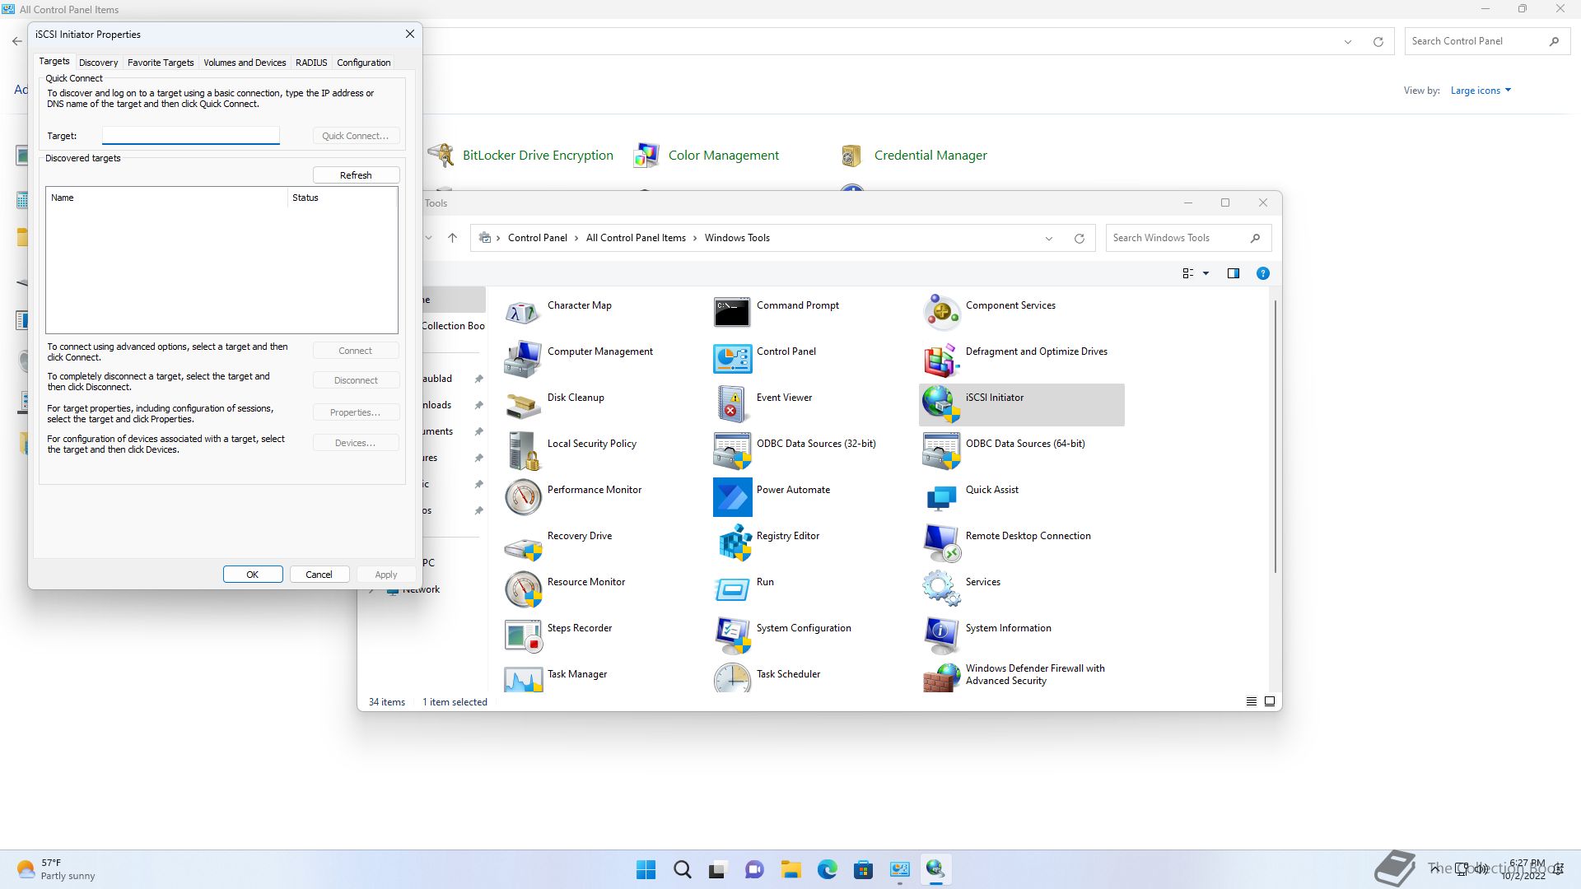This screenshot has width=1581, height=889.
Task: Expand Windows Tools address bar history dropdown
Action: click(1048, 239)
